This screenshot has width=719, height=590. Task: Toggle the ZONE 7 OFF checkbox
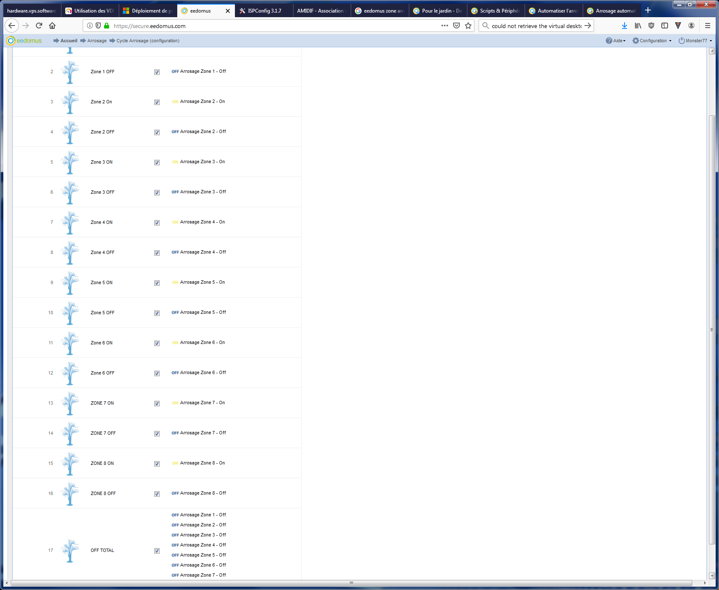(x=157, y=434)
